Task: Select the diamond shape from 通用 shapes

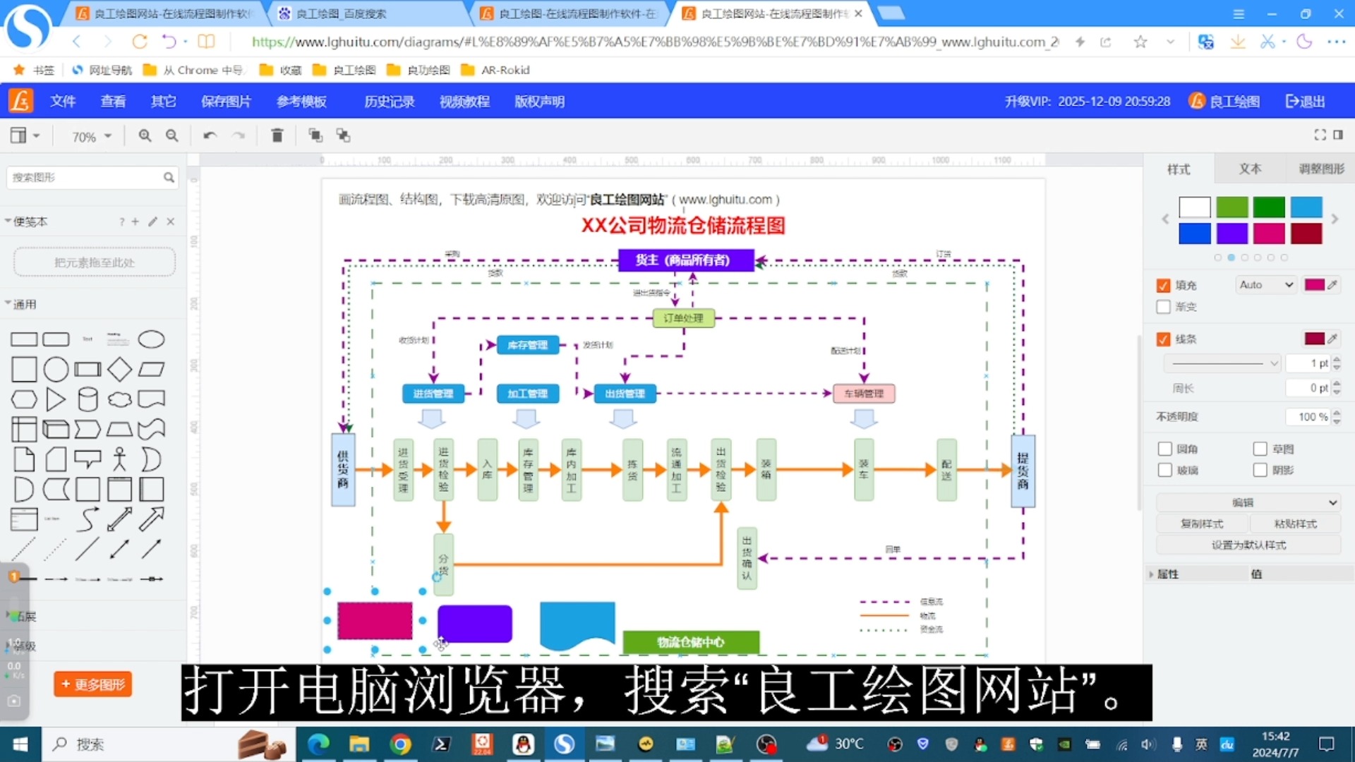Action: [119, 369]
